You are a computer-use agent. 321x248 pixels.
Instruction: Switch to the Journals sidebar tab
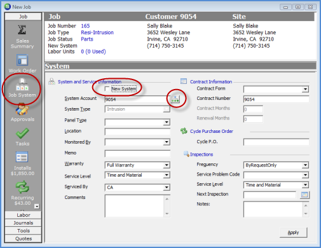[x=23, y=223]
